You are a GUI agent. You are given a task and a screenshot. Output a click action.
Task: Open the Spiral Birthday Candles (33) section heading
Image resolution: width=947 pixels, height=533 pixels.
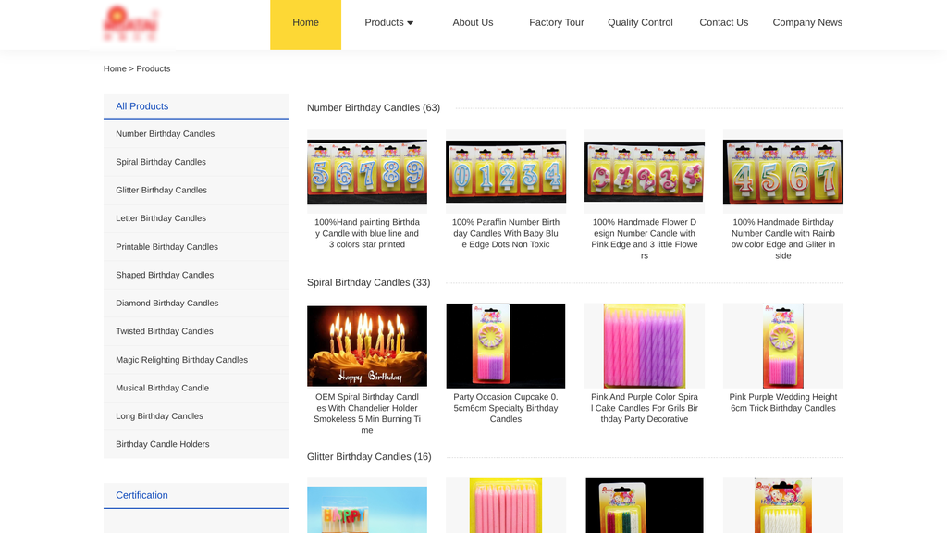coord(368,283)
